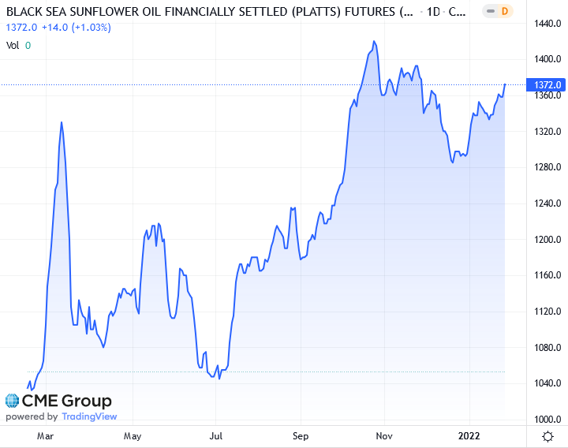Click the March price spike peak
The image size is (568, 448).
62,123
